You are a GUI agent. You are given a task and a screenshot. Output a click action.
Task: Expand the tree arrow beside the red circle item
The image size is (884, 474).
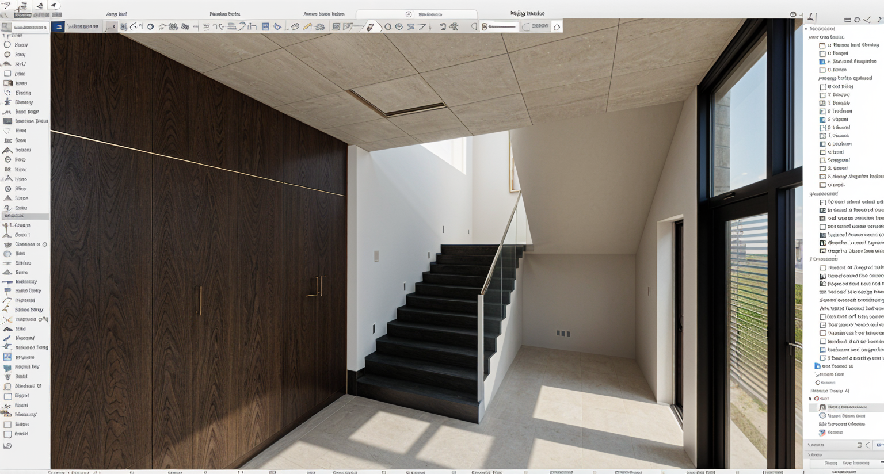810,399
